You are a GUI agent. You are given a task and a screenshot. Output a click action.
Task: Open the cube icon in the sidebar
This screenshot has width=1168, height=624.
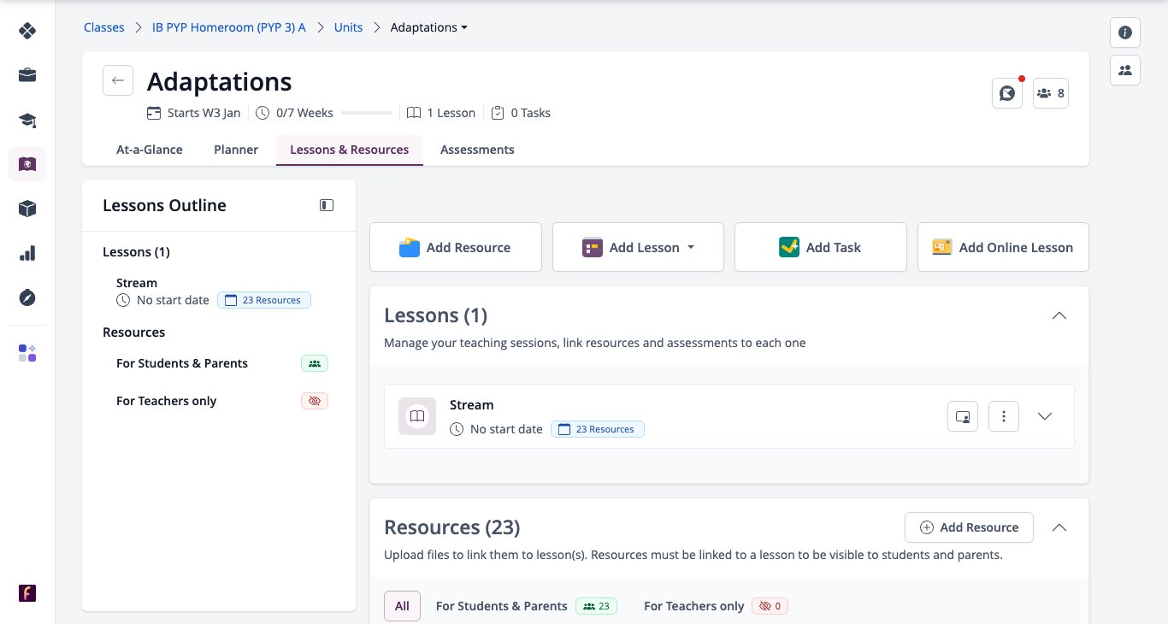27,209
